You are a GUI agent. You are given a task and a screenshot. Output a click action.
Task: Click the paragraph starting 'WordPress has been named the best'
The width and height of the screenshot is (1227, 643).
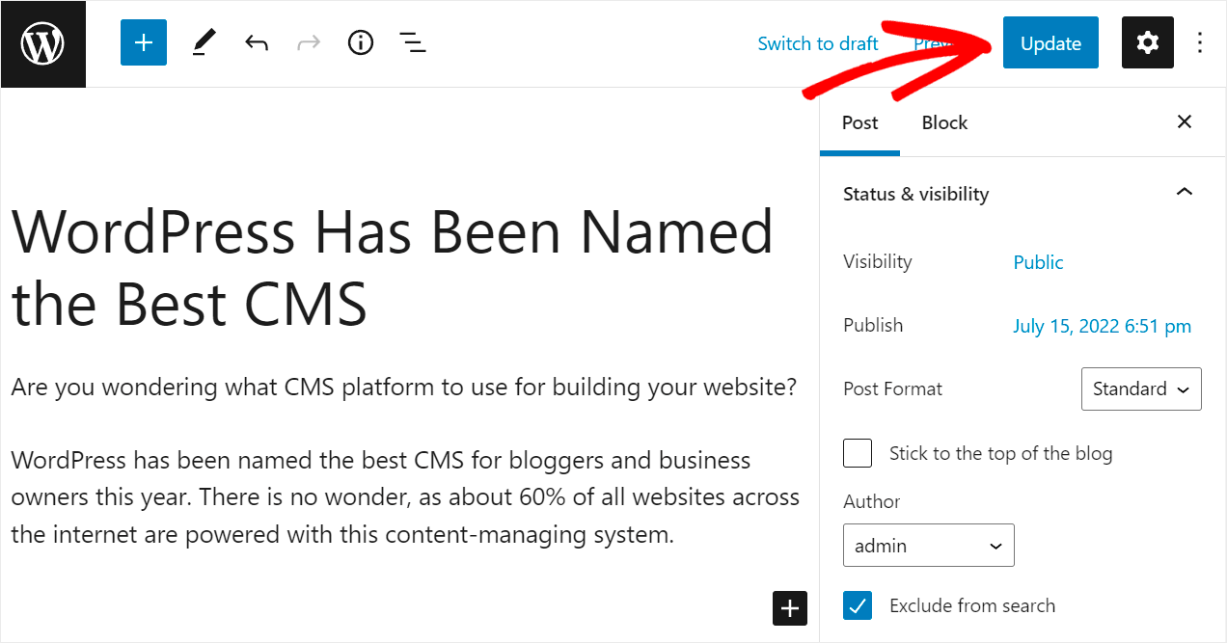coord(405,497)
